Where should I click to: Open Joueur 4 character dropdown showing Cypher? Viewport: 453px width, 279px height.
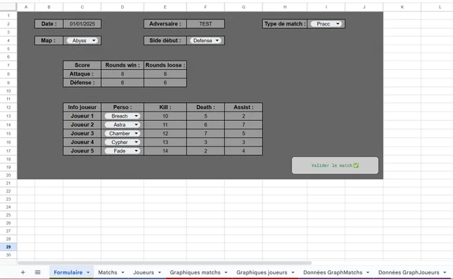tap(123, 142)
